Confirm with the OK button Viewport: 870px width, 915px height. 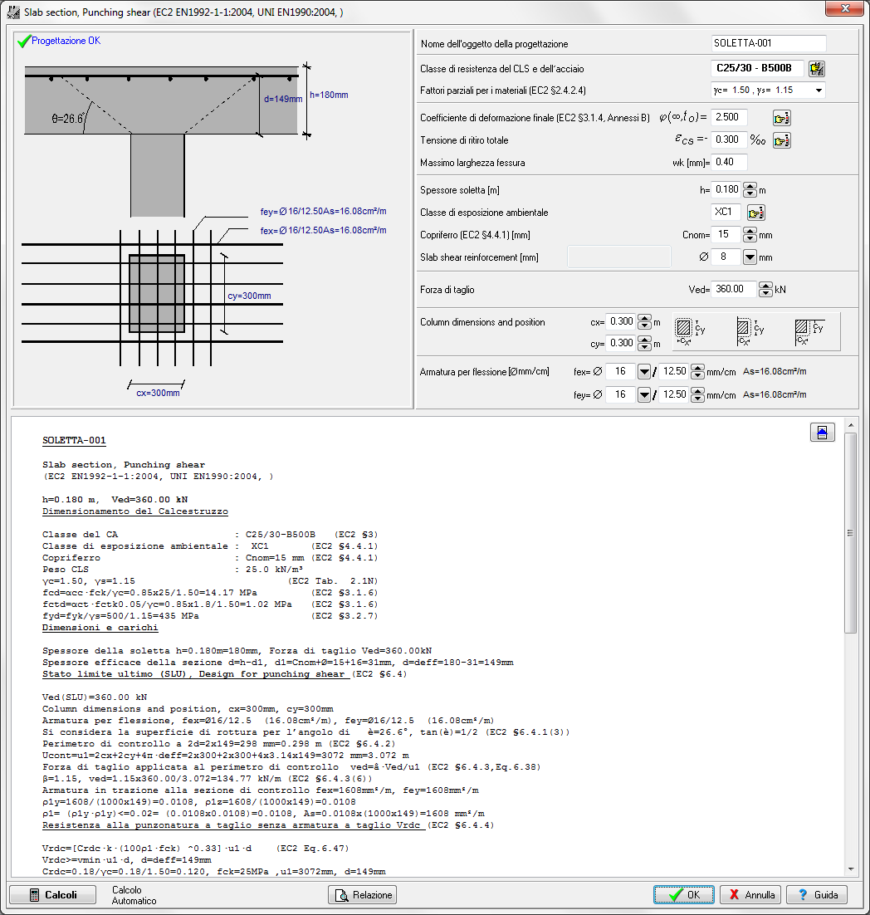tap(684, 894)
